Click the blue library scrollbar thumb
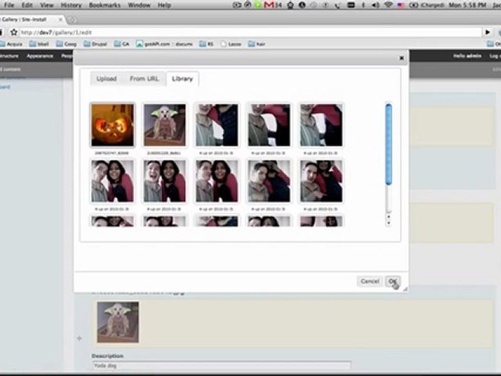This screenshot has width=501, height=376. click(388, 144)
